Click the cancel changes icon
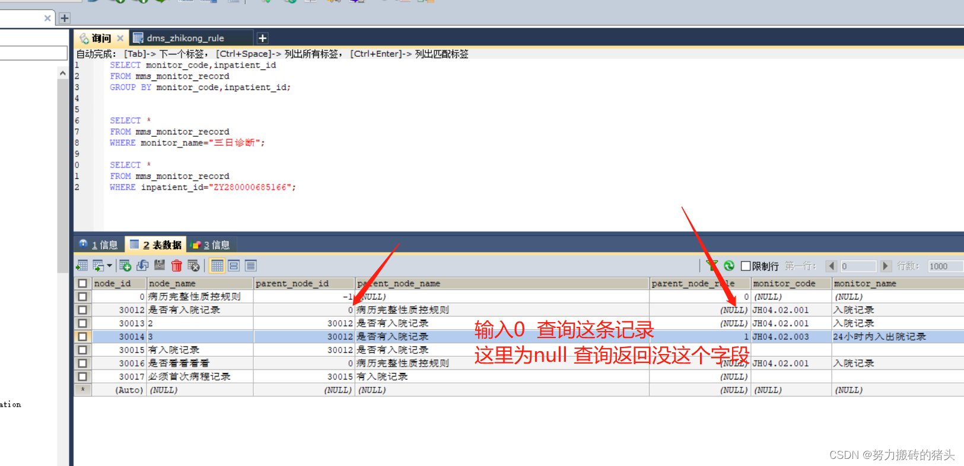The width and height of the screenshot is (964, 466). click(x=193, y=266)
